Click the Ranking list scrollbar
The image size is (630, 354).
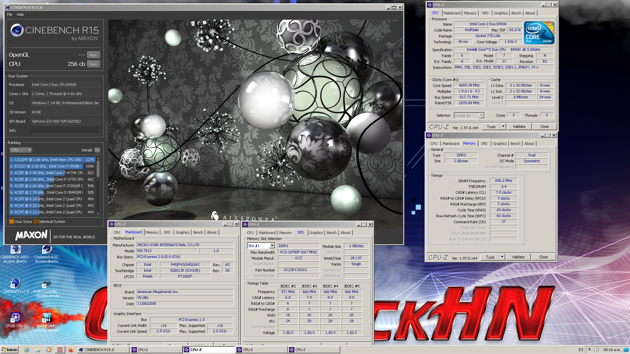(x=98, y=186)
